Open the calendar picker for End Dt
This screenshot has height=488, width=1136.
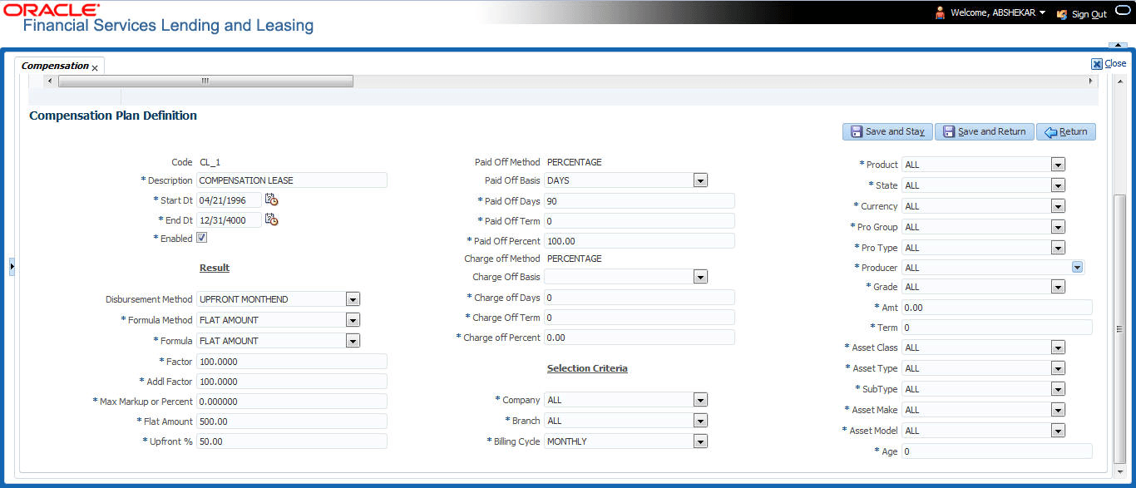[x=271, y=219]
